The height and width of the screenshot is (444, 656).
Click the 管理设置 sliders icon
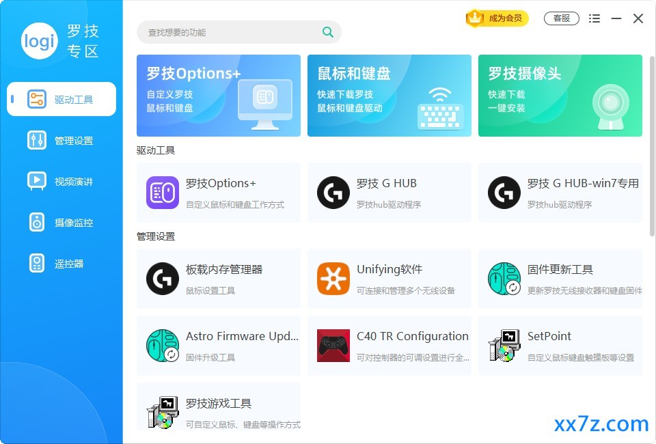[x=37, y=141]
